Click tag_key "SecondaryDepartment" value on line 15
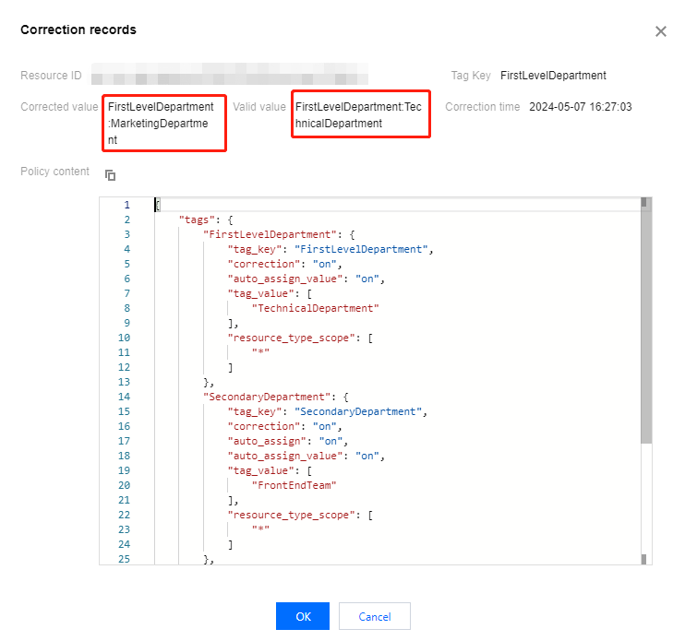Viewport: 685px width, 641px height. [358, 411]
